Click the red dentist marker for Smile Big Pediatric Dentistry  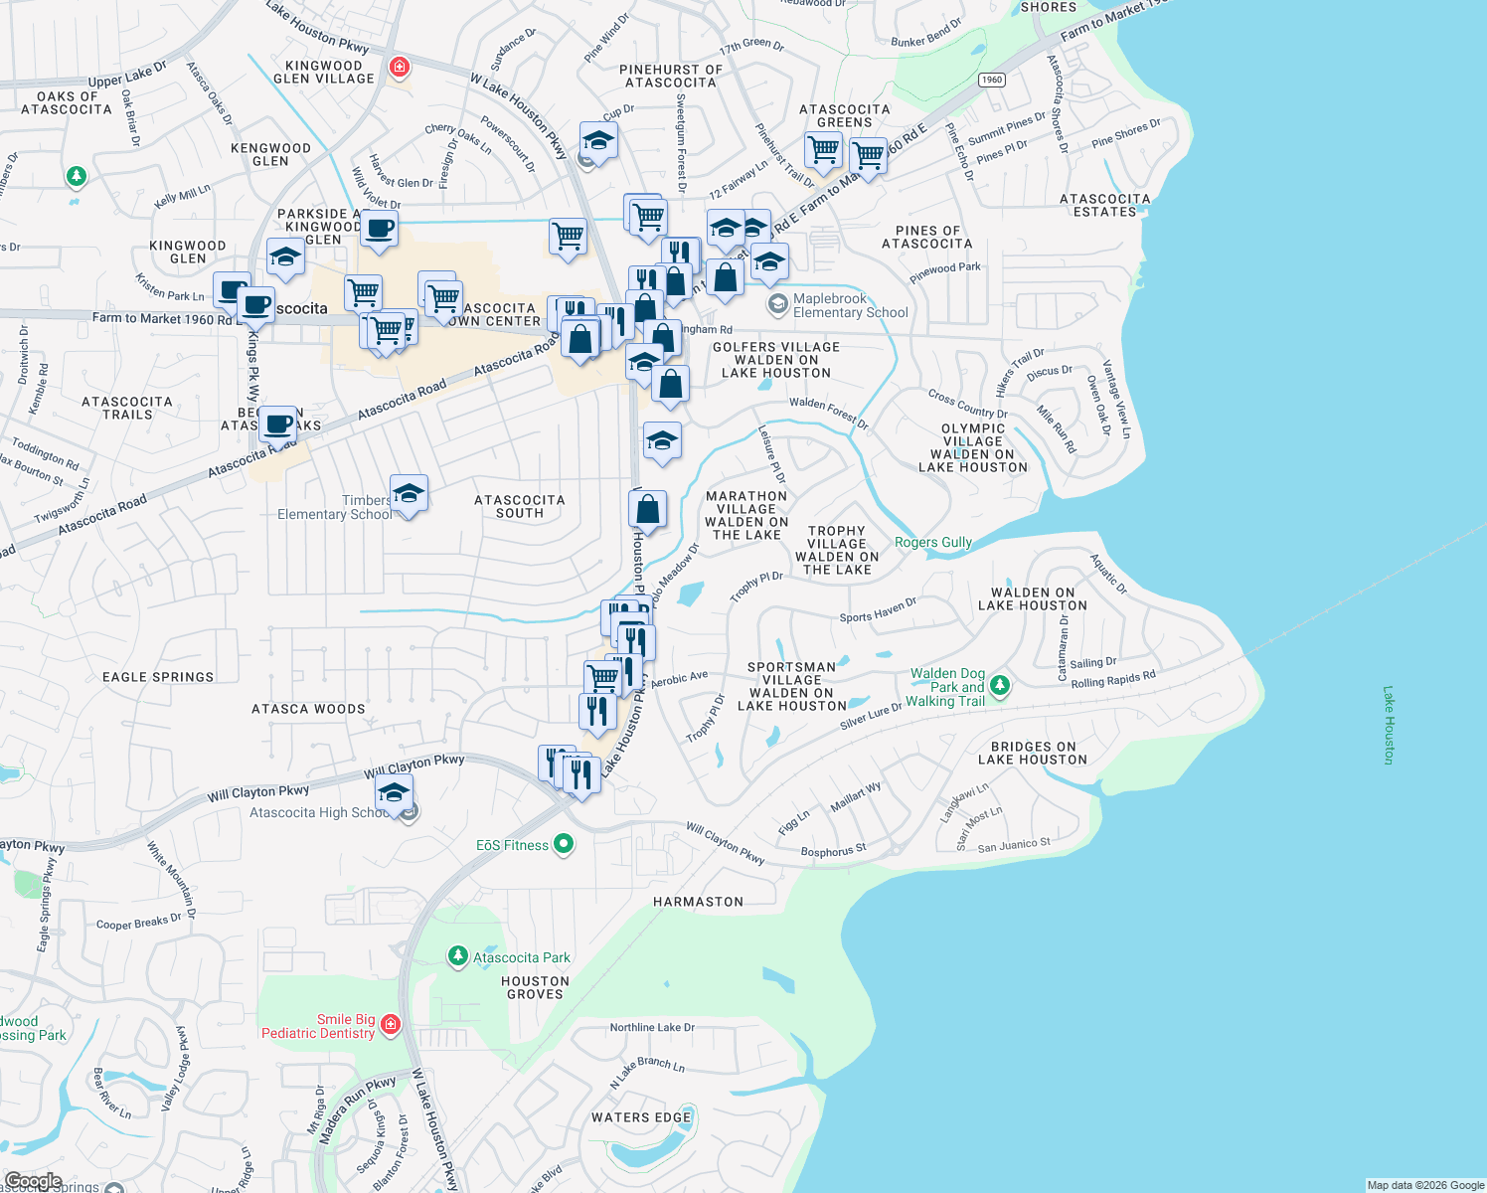tap(390, 1024)
